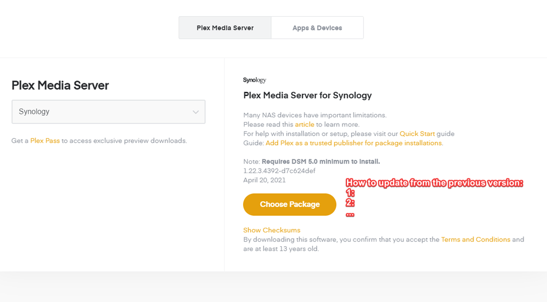Click step 1 in the red annotation
This screenshot has width=547, height=302.
coord(350,193)
